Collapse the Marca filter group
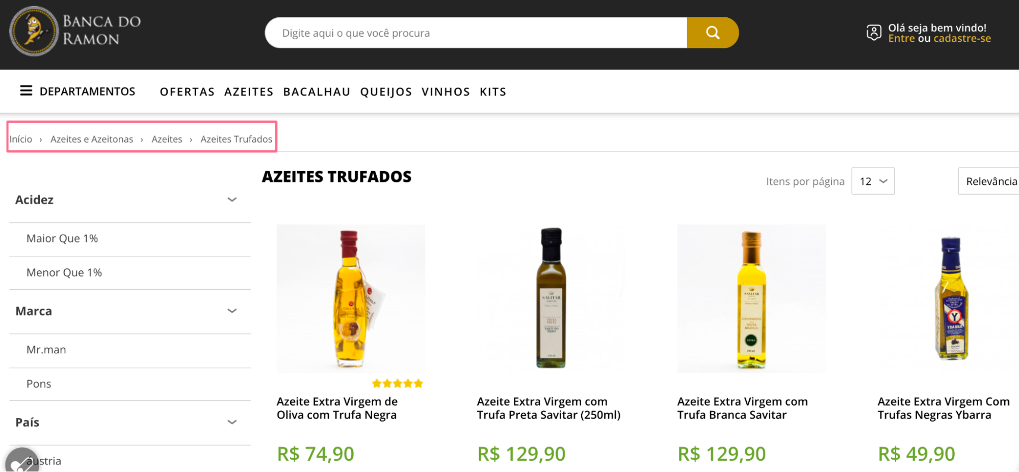This screenshot has width=1019, height=472. pos(232,311)
